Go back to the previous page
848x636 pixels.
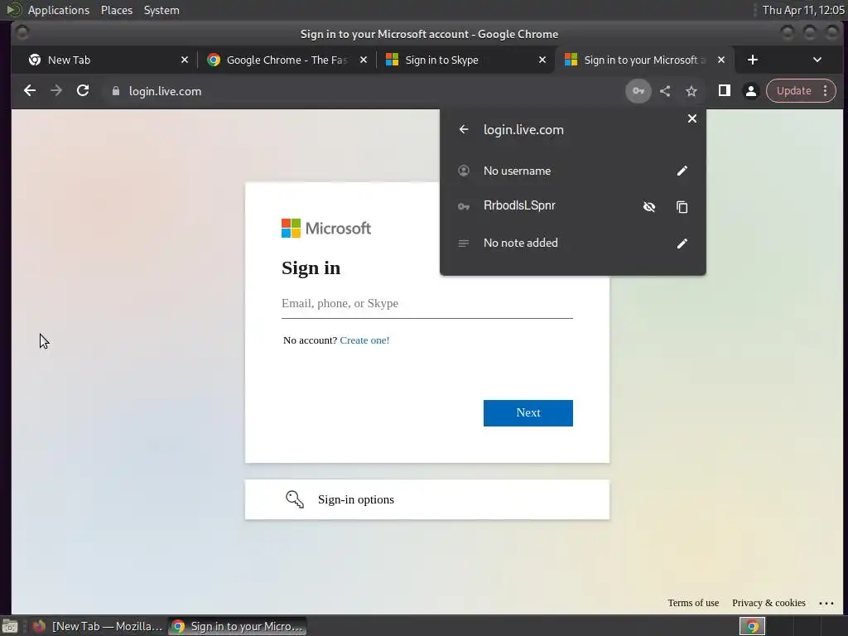[30, 91]
